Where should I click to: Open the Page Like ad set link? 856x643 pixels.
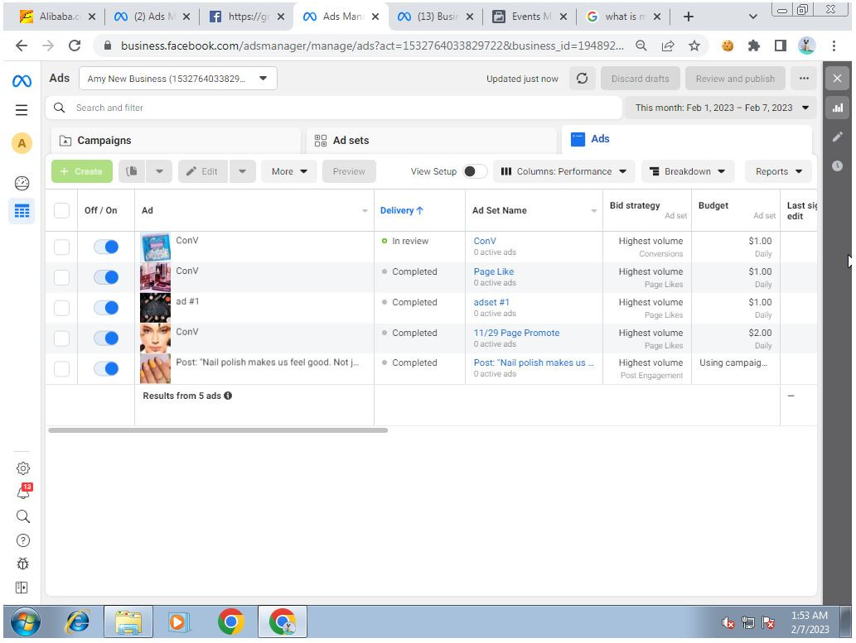pos(494,271)
